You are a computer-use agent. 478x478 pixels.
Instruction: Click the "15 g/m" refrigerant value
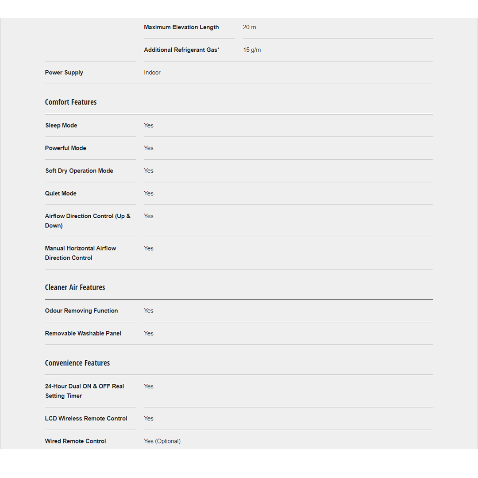[x=252, y=50]
